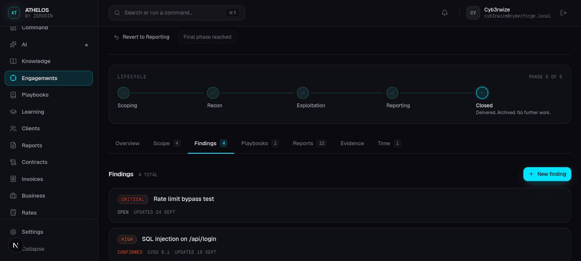Click the Scoping phase checkmark circle
Screen dimensions: 581x261
tap(124, 93)
